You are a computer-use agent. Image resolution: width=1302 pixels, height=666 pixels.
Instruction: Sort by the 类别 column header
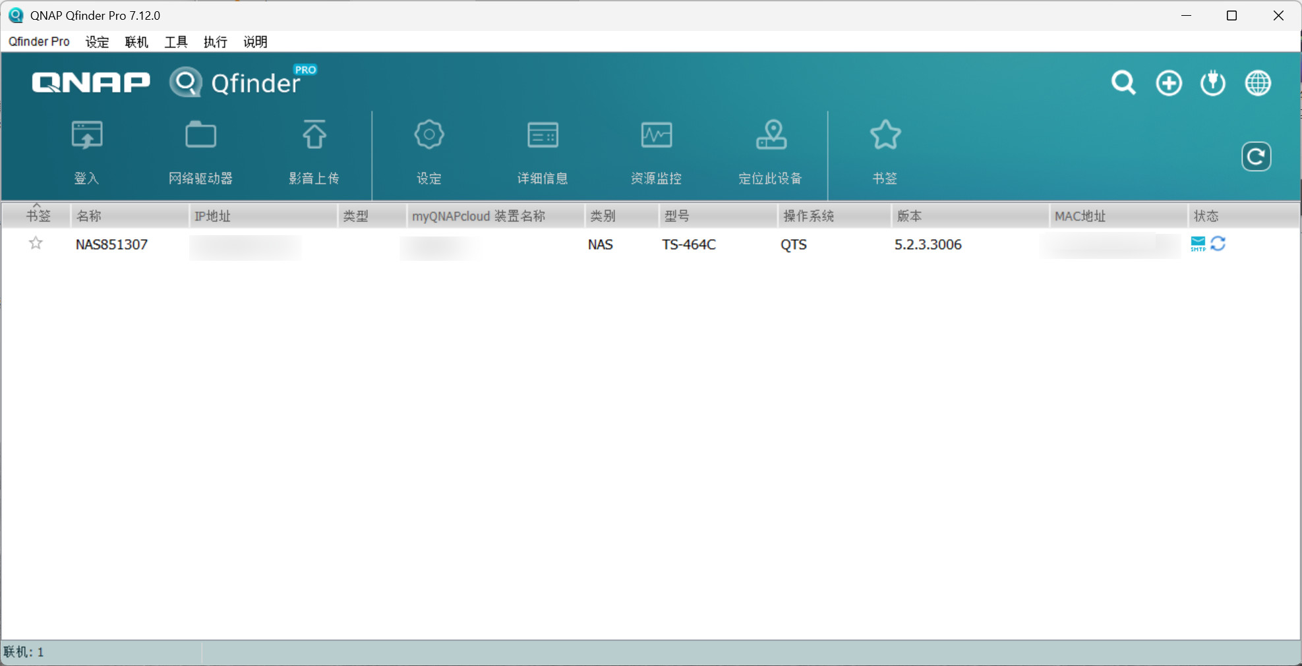622,216
